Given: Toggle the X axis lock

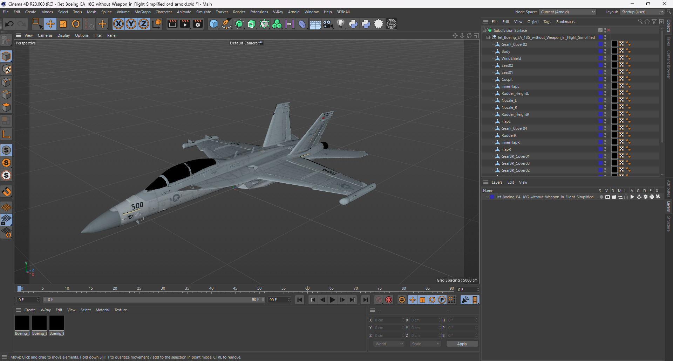Looking at the screenshot, I should (x=118, y=24).
